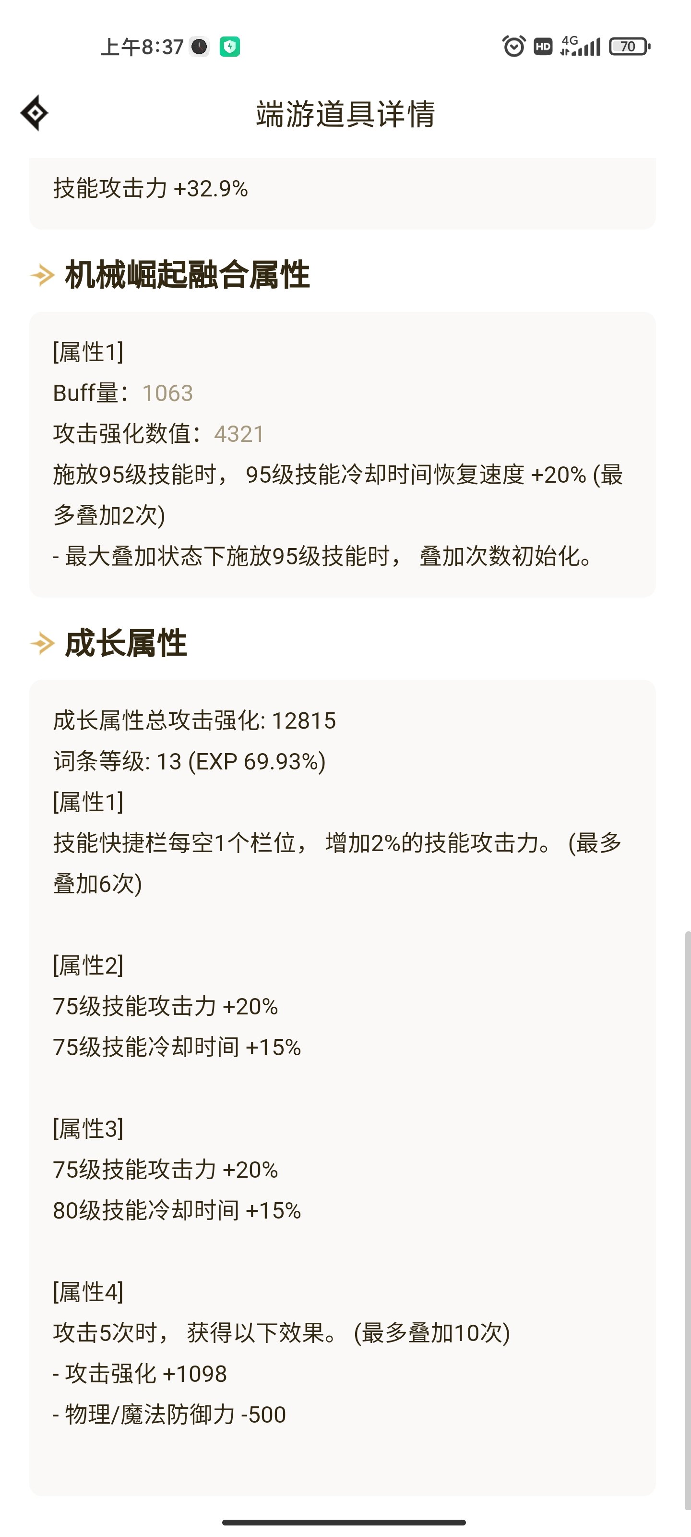
Task: Tap the green shield icon in status bar
Action: point(229,47)
